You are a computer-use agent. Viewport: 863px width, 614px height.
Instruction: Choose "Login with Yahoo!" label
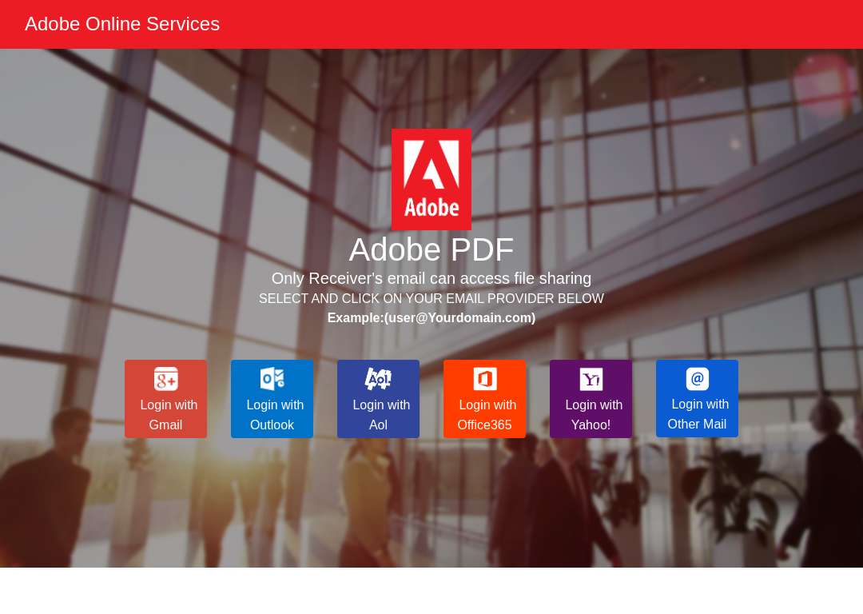click(x=593, y=415)
